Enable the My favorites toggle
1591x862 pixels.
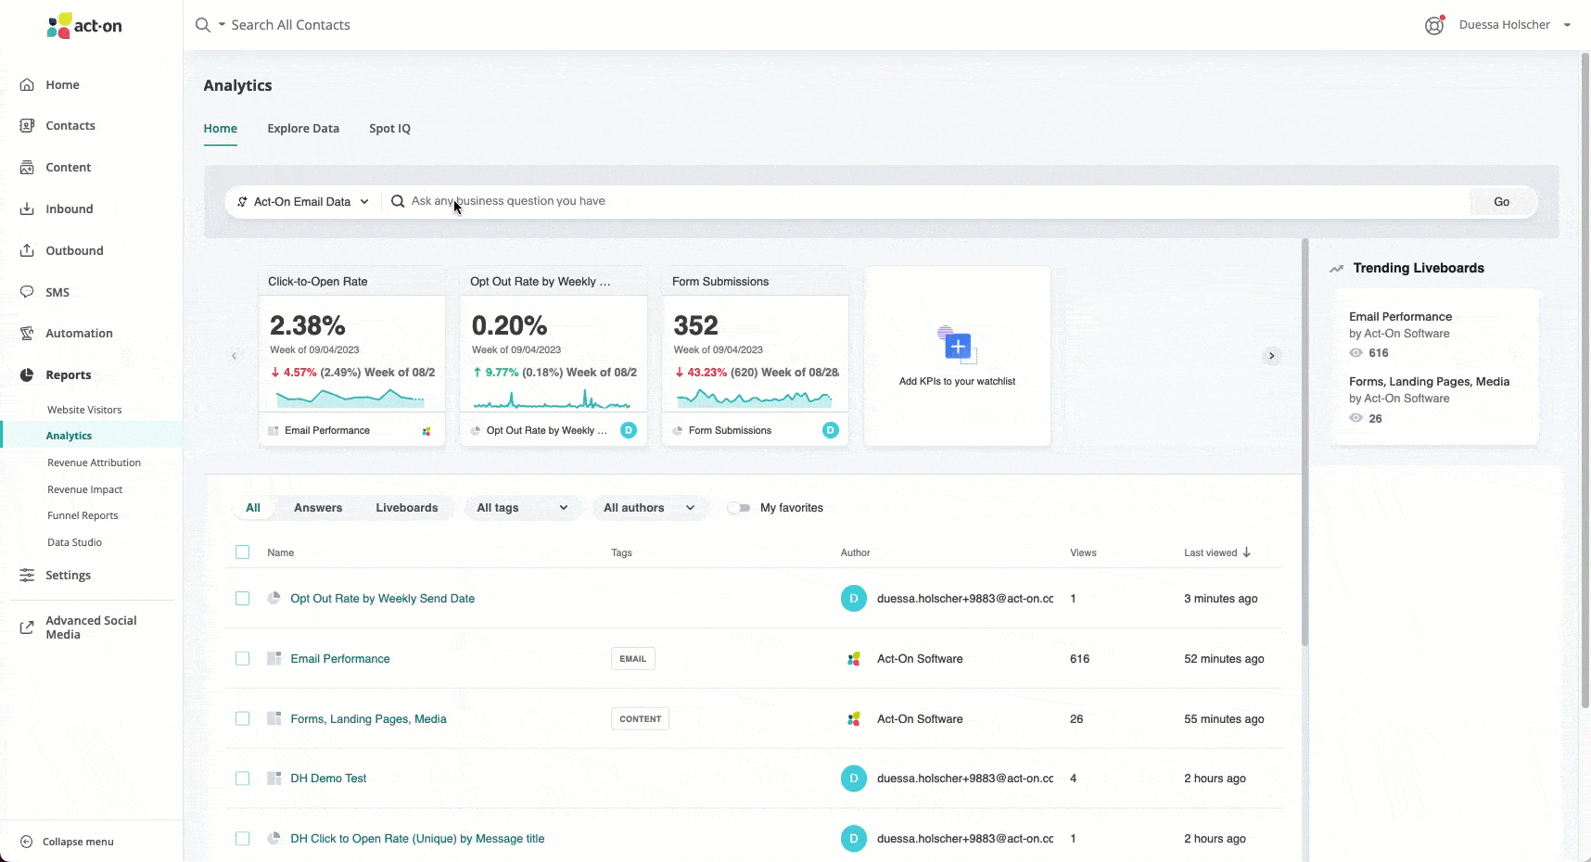[739, 508]
